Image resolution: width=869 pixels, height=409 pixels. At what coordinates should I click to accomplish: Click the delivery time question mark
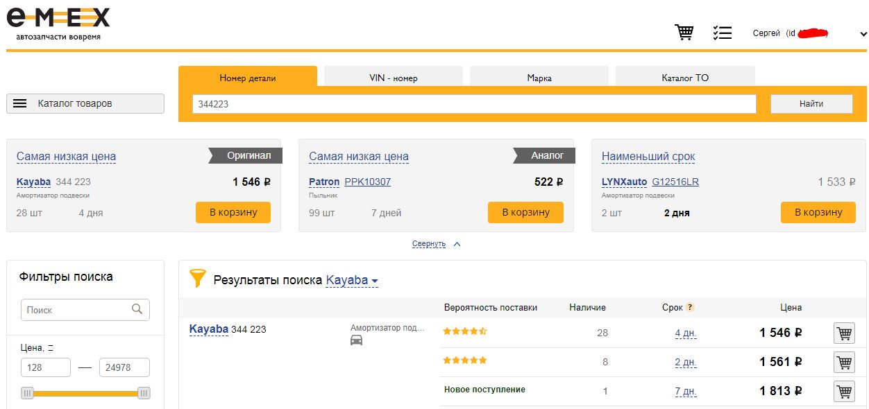(690, 308)
